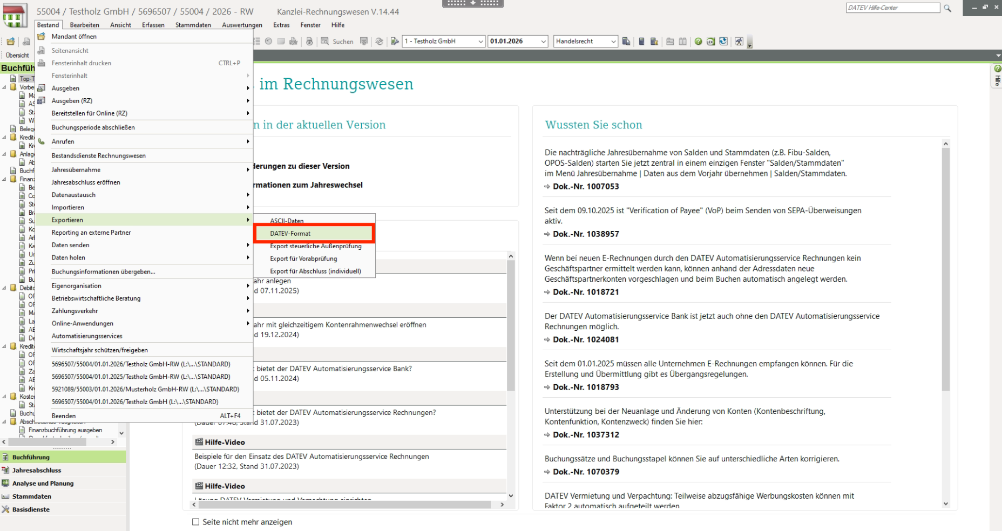Collapse the tree folder starting with Anlag

(x=4, y=154)
